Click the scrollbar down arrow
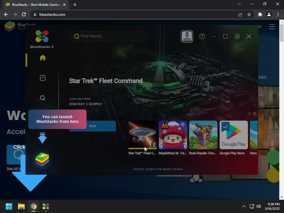Viewport: 284px width, 213px height. click(282, 197)
